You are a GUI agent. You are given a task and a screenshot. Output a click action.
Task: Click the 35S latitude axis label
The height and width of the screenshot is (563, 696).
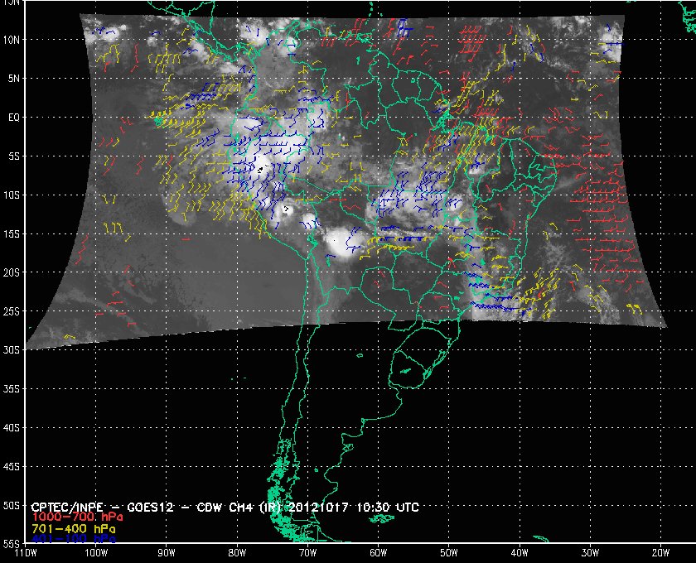(14, 389)
